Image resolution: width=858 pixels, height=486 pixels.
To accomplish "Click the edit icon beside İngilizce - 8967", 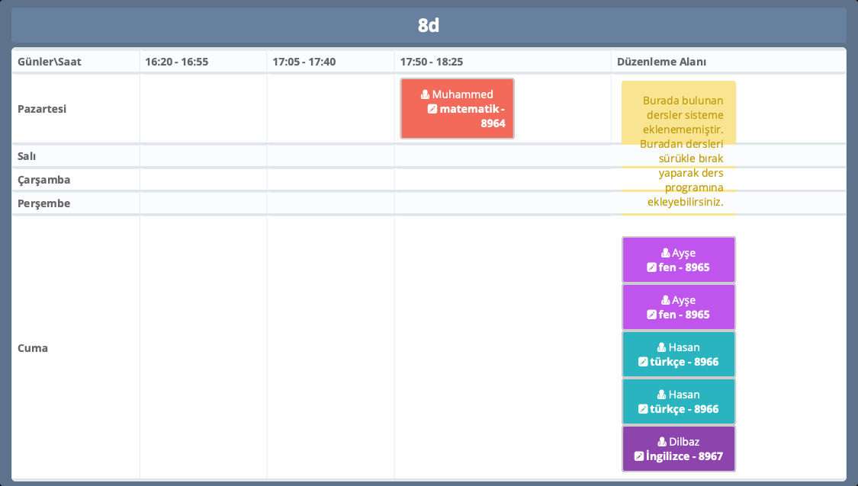I will [x=639, y=456].
